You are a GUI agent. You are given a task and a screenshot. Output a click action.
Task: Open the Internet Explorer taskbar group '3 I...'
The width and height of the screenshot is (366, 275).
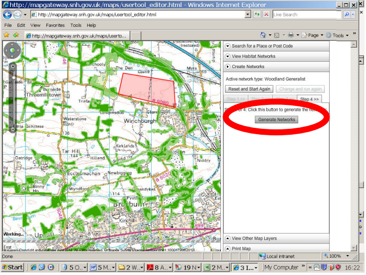[245, 268]
